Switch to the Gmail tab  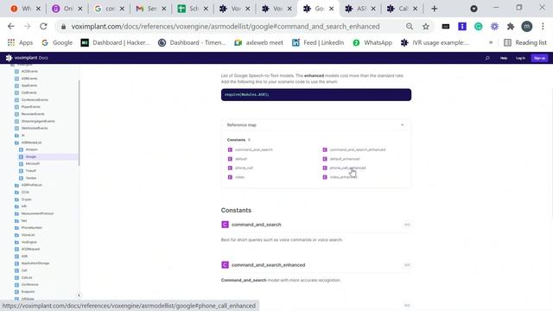tap(151, 9)
